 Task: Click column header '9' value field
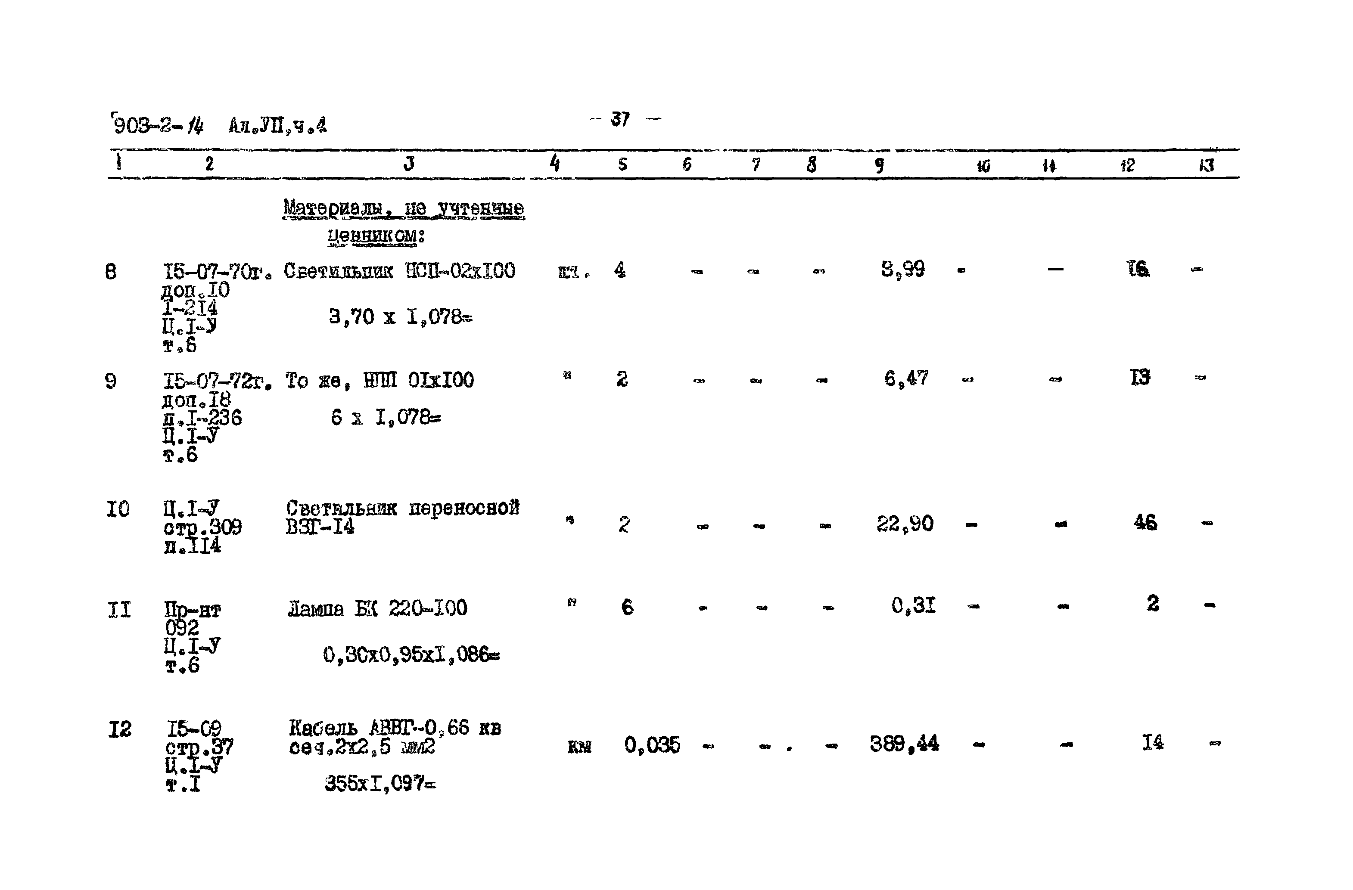click(888, 155)
